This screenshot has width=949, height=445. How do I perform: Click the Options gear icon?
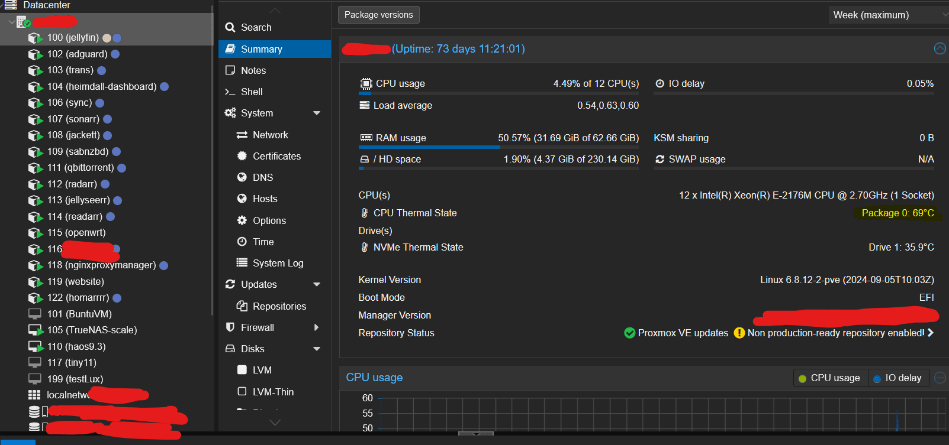pyautogui.click(x=242, y=220)
